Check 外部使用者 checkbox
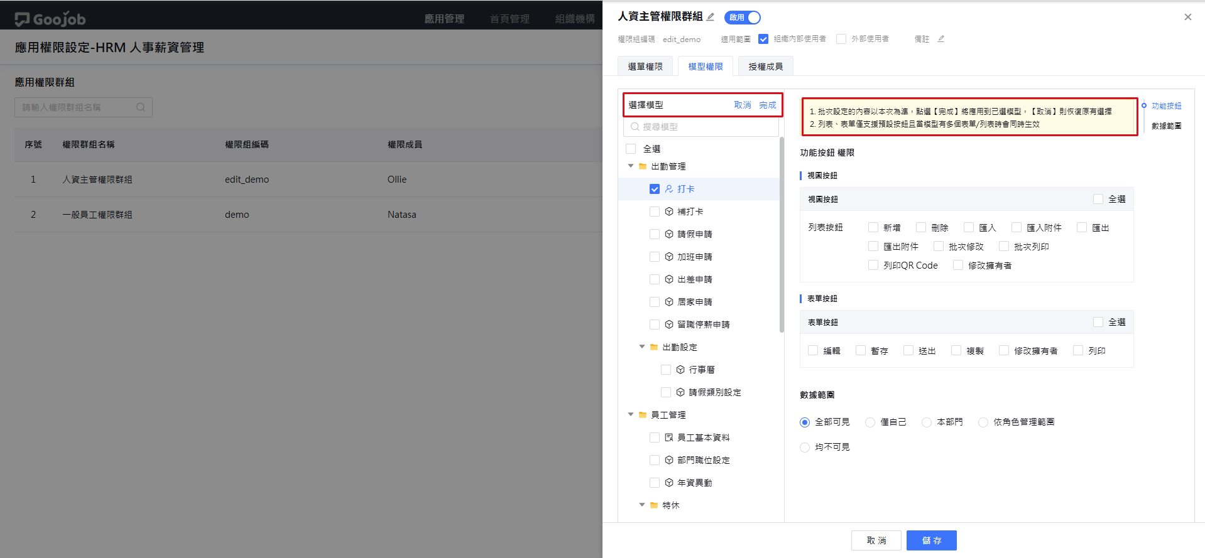 point(841,39)
